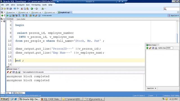Viewport: 180px width, 101px height.
Task: Click the grey Forward navigation button
Action: click(x=37, y=9)
